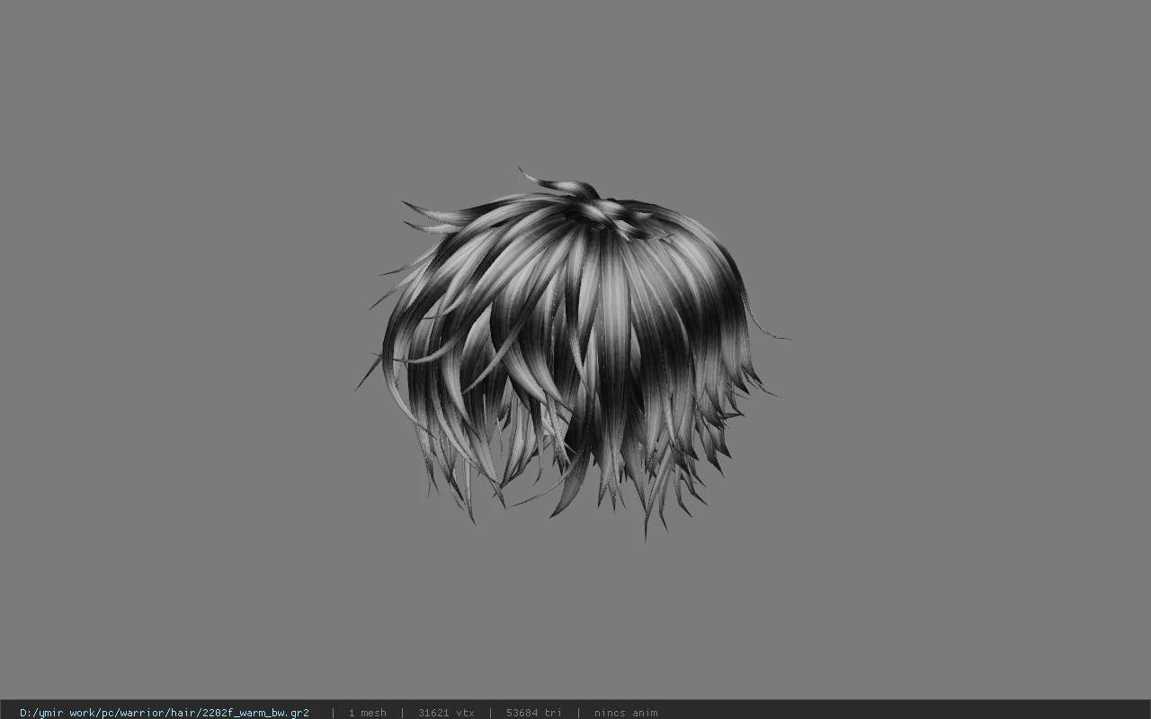
Task: Click the 'nincs anim' status entry
Action: (x=626, y=713)
